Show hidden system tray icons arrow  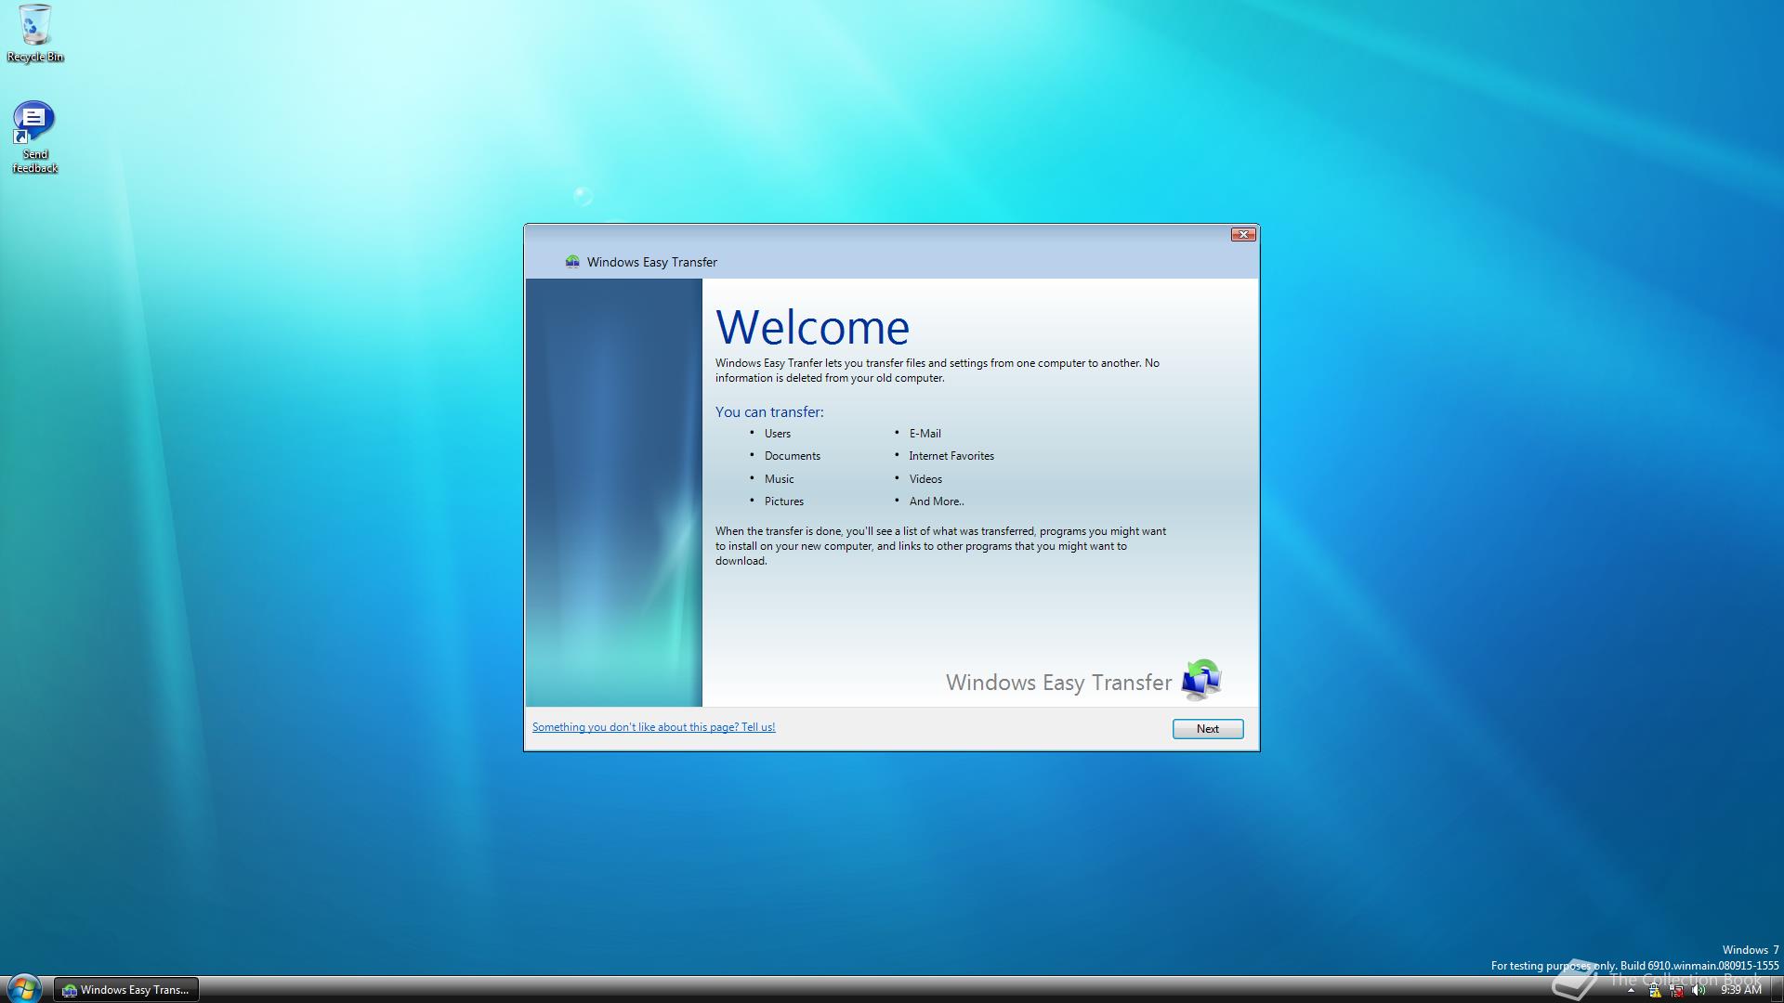tap(1631, 990)
